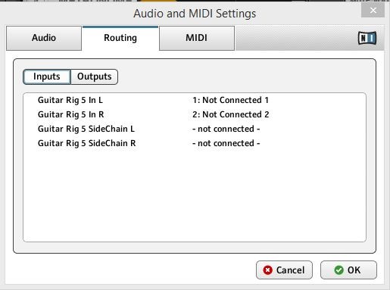Image resolution: width=390 pixels, height=290 pixels.
Task: Toggle to the Outputs routing view
Action: [x=95, y=76]
